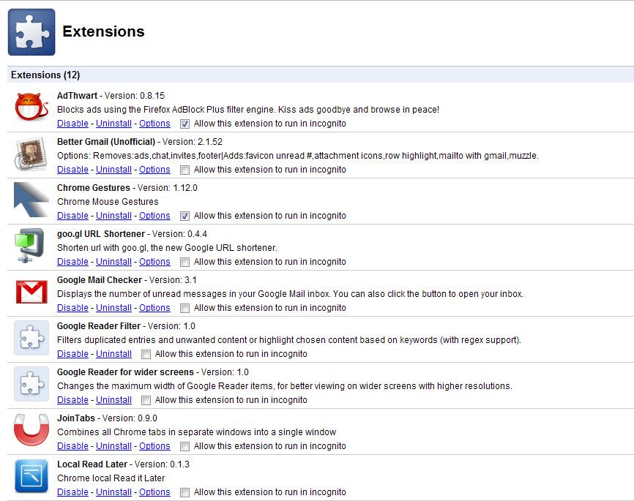Click the large Extensions puzzle piece logo
The height and width of the screenshot is (501, 634).
(31, 32)
